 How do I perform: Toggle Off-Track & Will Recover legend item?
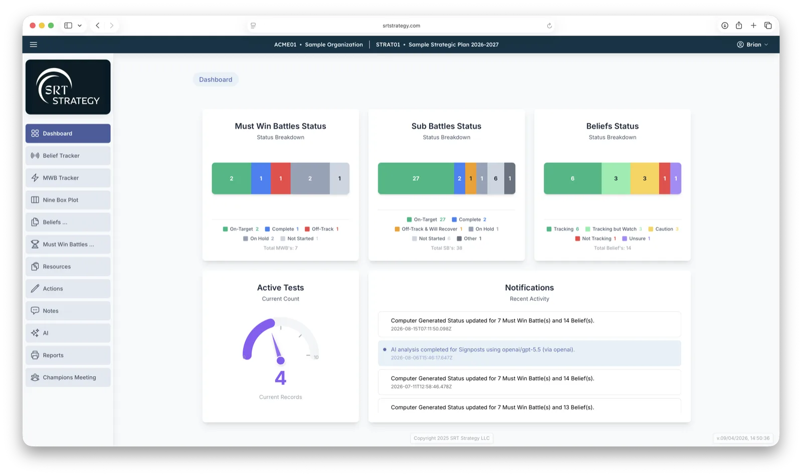pos(429,229)
